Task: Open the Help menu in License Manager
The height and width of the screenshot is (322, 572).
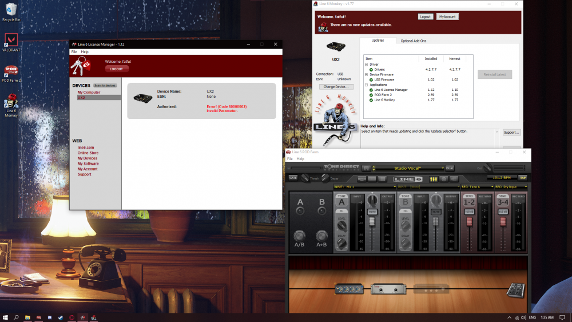Action: tap(85, 52)
